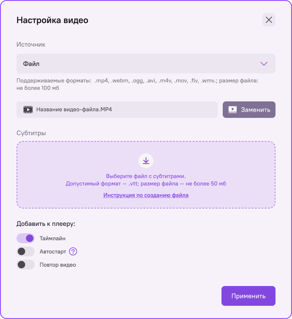The width and height of the screenshot is (292, 319).
Task: Disable the Таймлайн toggle switch
Action: 26,238
